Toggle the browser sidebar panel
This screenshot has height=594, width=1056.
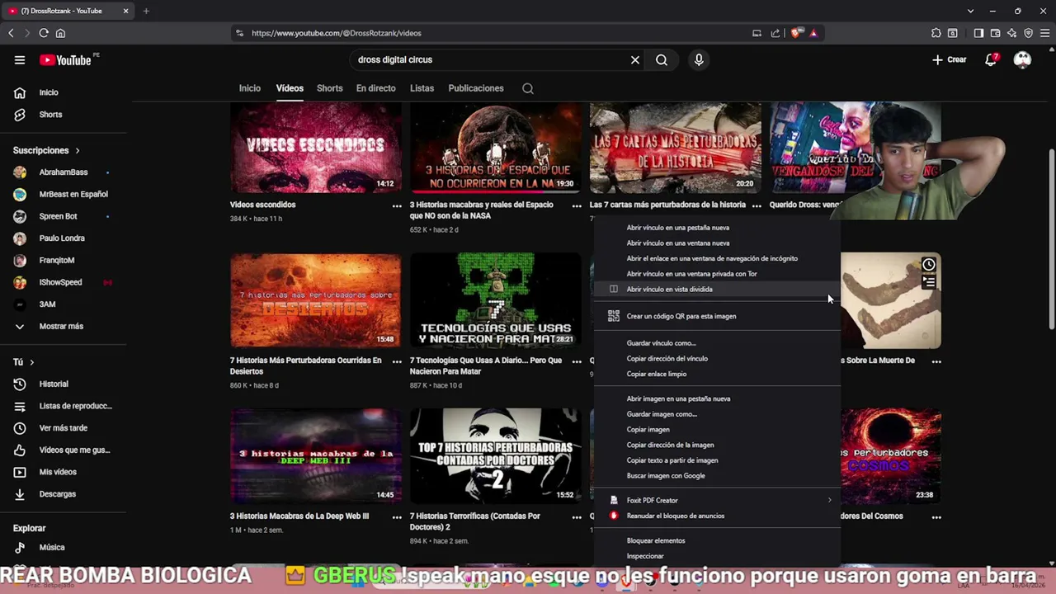pyautogui.click(x=978, y=33)
